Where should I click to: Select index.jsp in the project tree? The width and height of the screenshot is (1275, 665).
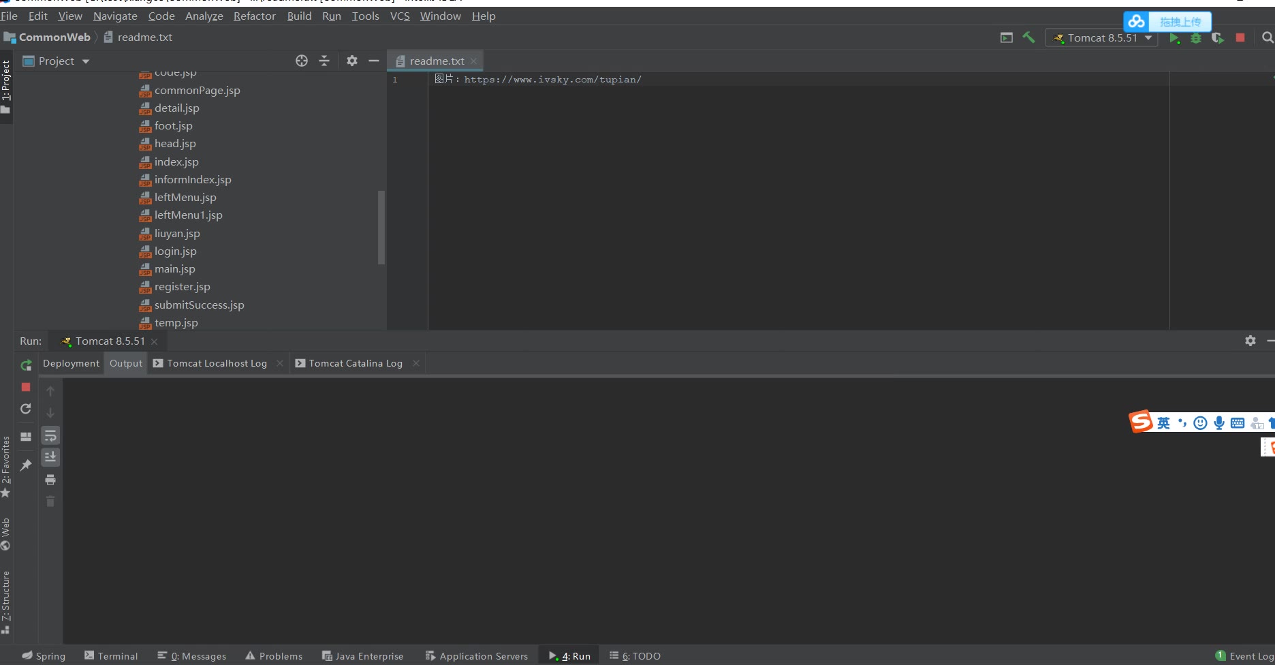point(176,161)
